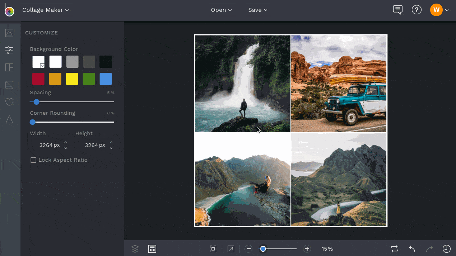This screenshot has width=456, height=256.
Task: Select the Layouts grid icon in sidebar
Action: pyautogui.click(x=9, y=67)
